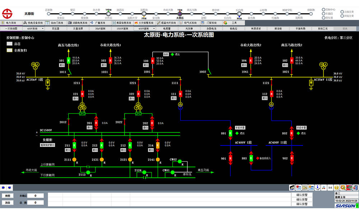Select the 控制中心 radio button
The height and width of the screenshot is (215, 359).
pyautogui.click(x=323, y=10)
